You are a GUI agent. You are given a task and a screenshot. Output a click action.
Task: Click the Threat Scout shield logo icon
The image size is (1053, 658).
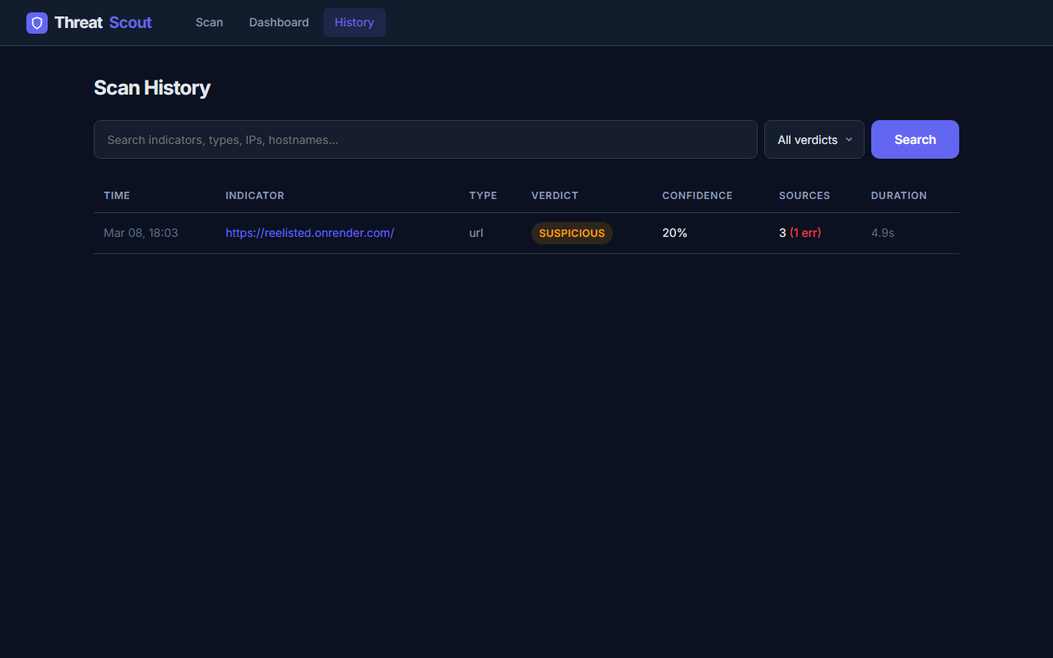click(37, 23)
